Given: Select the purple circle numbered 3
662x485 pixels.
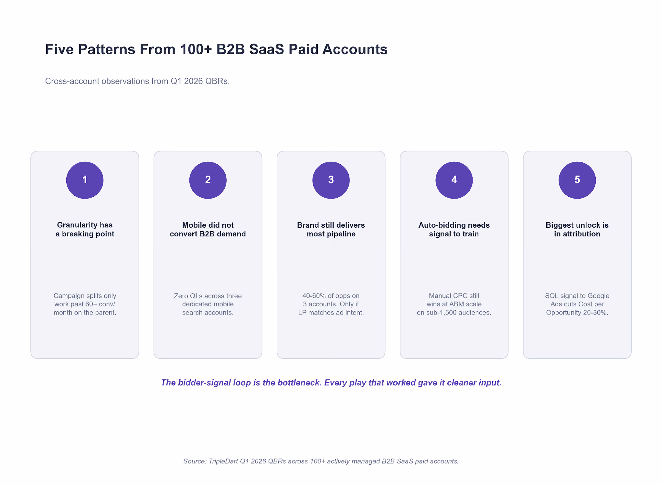Looking at the screenshot, I should [331, 180].
